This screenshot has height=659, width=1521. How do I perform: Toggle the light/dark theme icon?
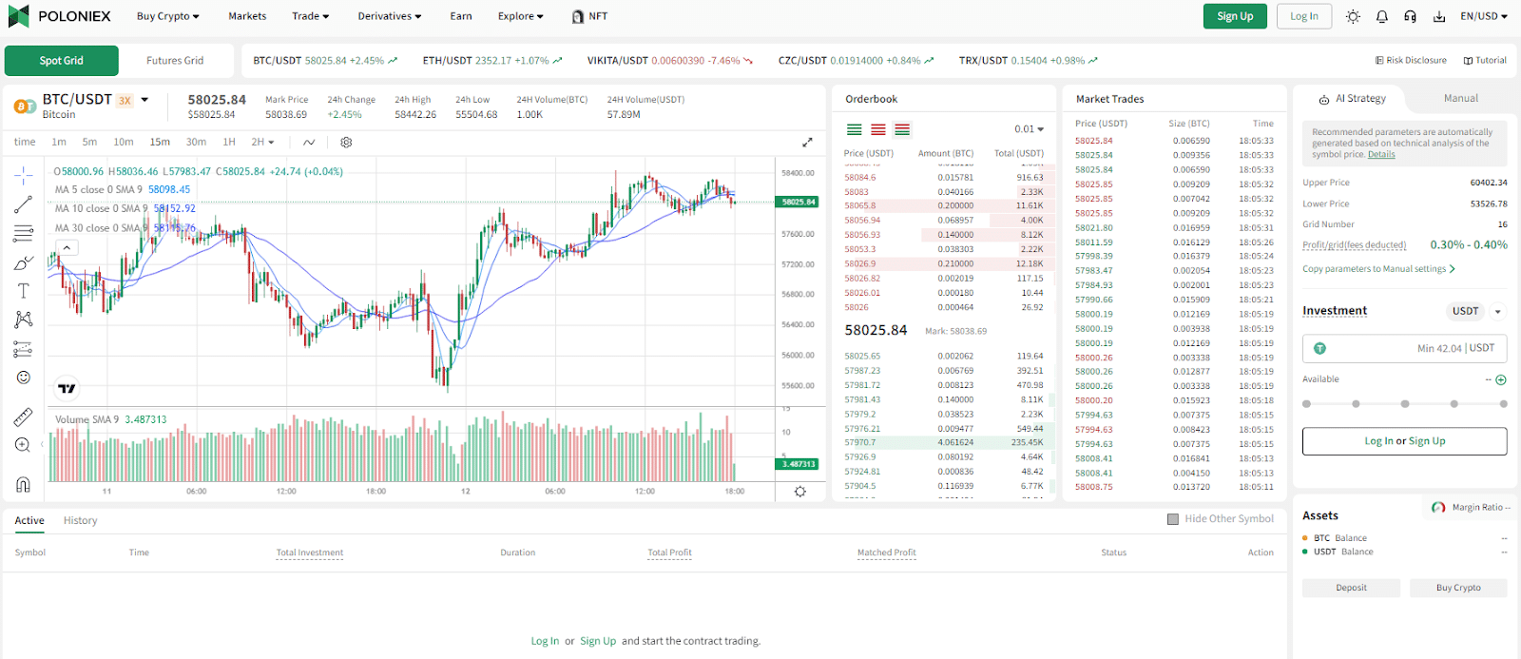(1353, 16)
